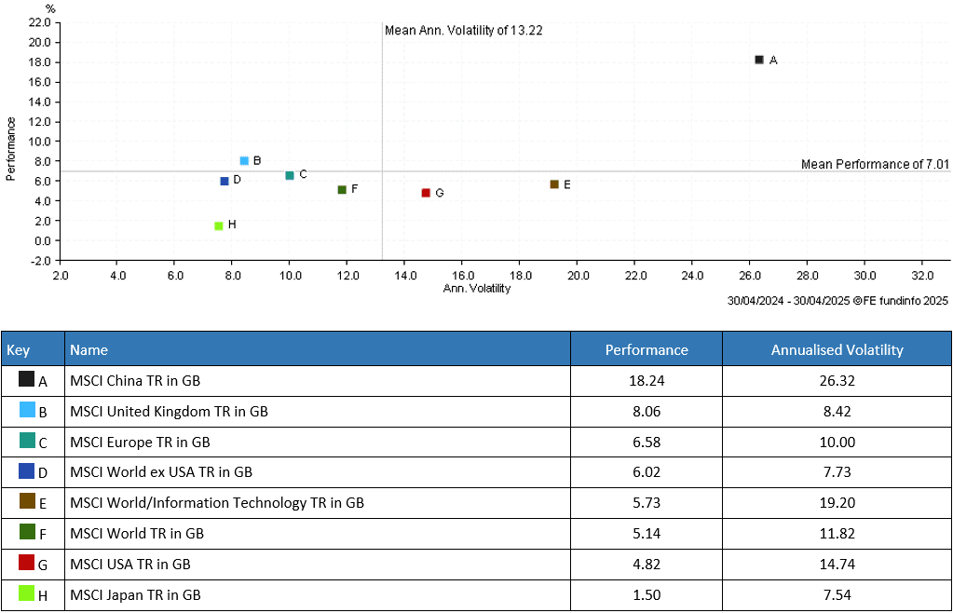The width and height of the screenshot is (953, 613).
Task: Select the dark green point F marker
Action: [x=342, y=189]
